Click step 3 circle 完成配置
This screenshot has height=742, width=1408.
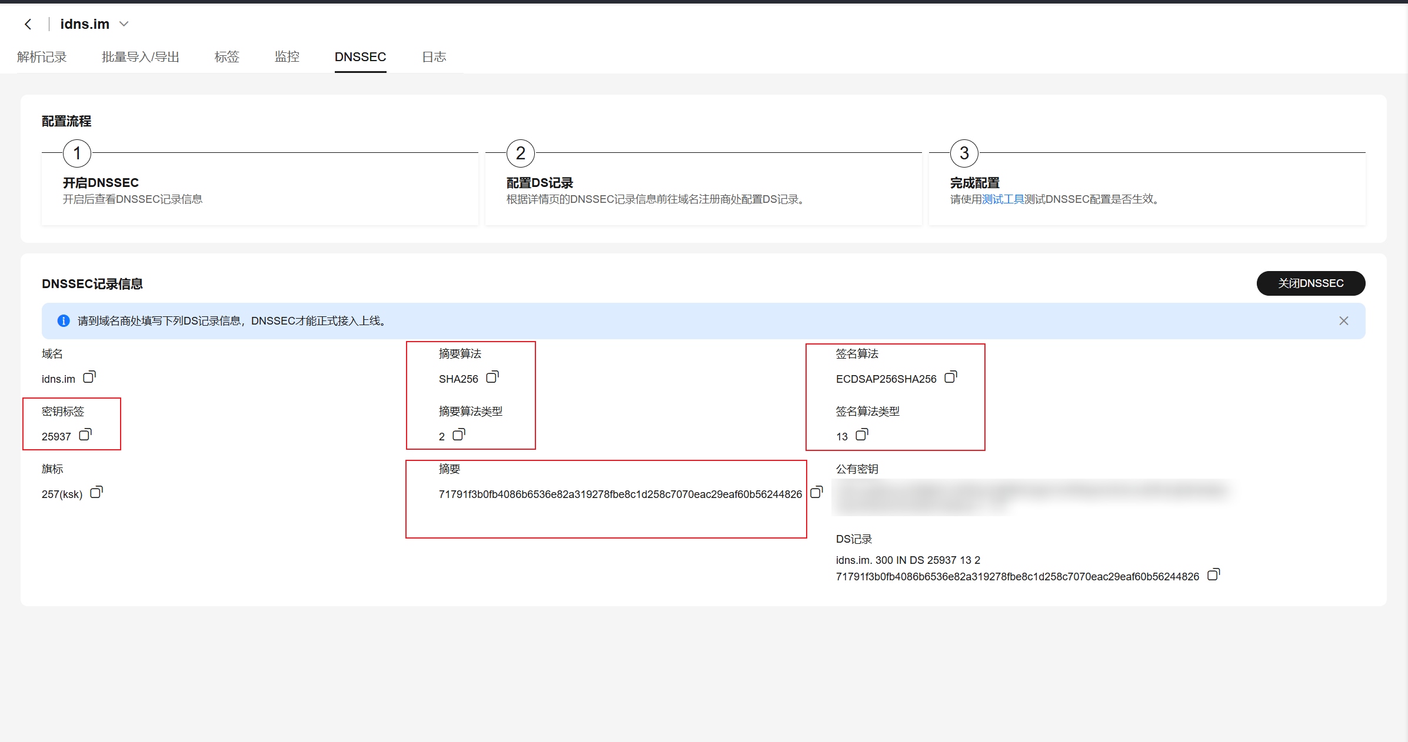(x=964, y=153)
